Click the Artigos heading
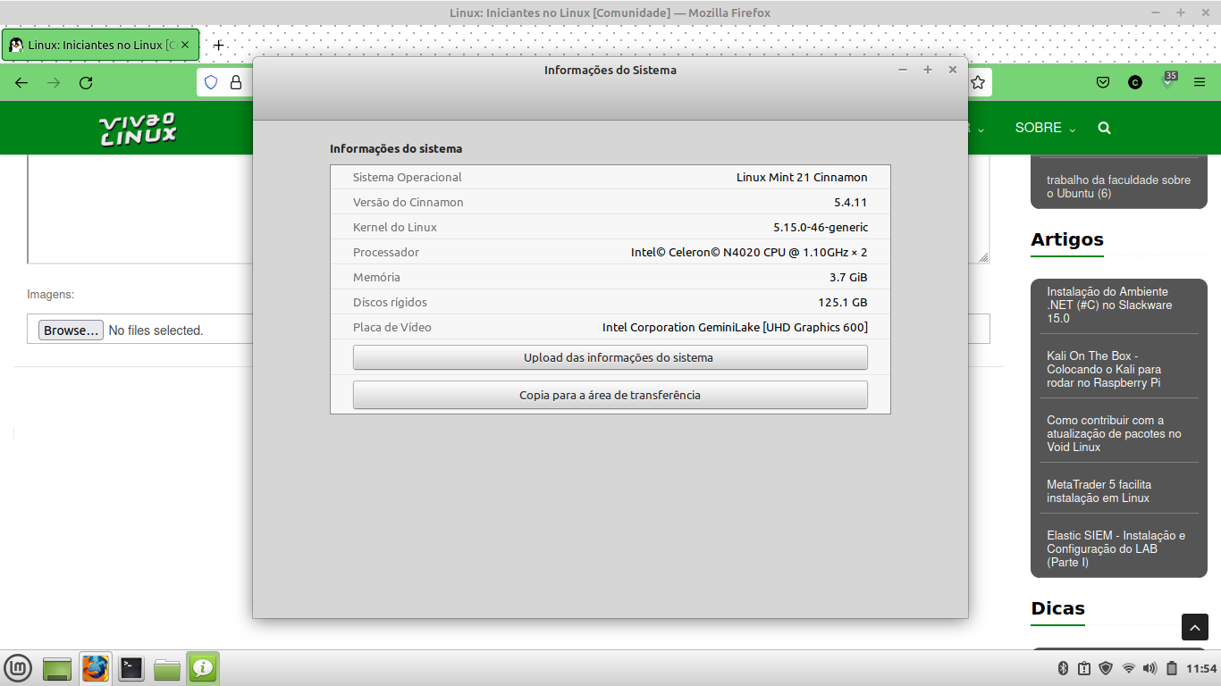 pyautogui.click(x=1066, y=239)
